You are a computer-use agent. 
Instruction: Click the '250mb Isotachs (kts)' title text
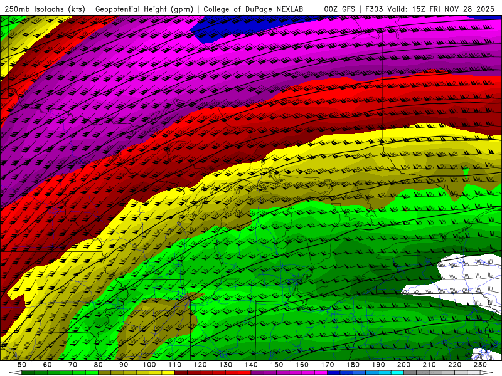pyautogui.click(x=45, y=9)
